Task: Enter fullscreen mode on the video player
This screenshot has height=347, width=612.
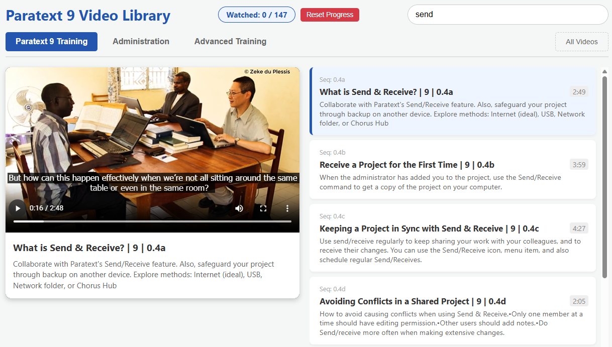Action: [263, 208]
